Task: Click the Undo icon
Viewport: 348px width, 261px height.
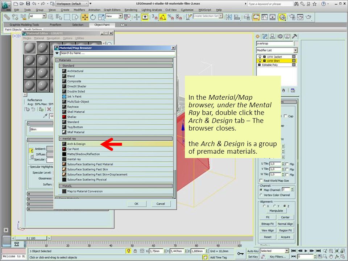Action: (x=34, y=4)
